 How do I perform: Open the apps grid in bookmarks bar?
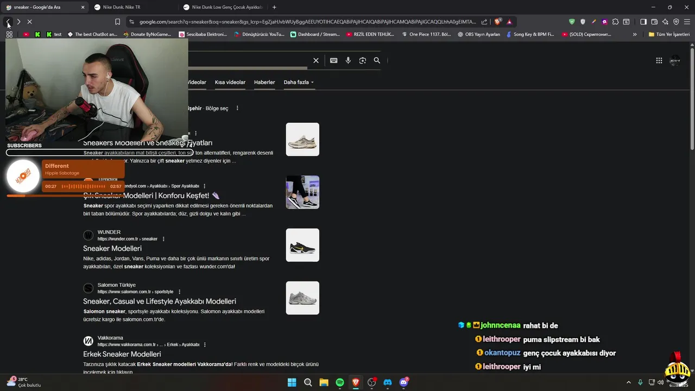pyautogui.click(x=9, y=34)
